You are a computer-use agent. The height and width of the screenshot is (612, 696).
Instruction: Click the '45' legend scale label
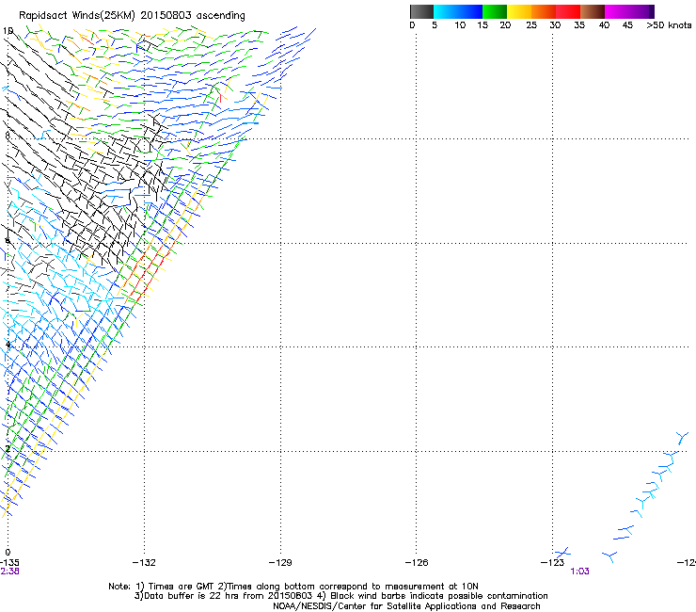(x=627, y=25)
